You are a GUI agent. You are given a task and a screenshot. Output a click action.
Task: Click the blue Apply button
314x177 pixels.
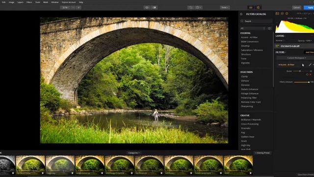[309, 7]
